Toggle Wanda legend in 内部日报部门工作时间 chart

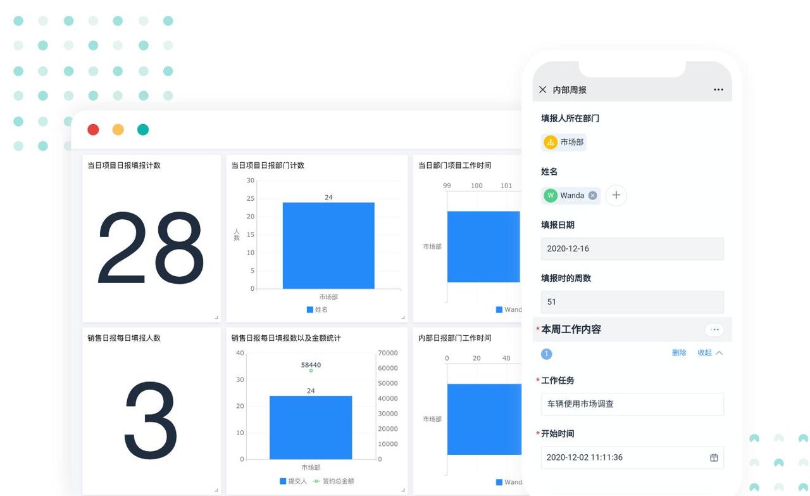pyautogui.click(x=509, y=482)
